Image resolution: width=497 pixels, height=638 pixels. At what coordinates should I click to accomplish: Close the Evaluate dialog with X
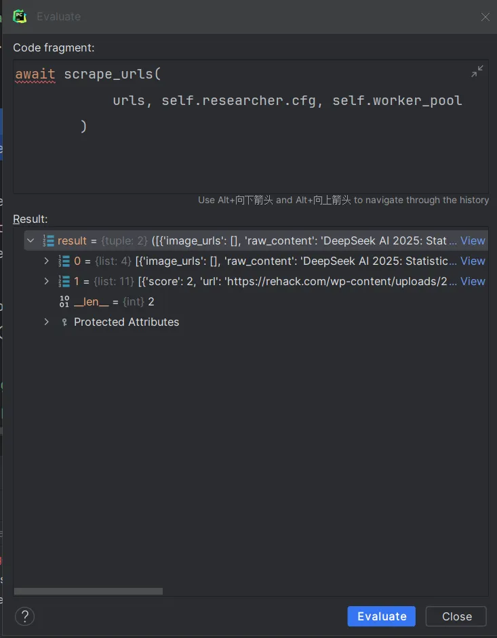click(485, 17)
